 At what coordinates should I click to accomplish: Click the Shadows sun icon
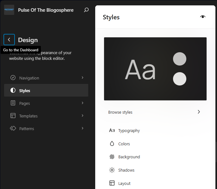[112, 170]
